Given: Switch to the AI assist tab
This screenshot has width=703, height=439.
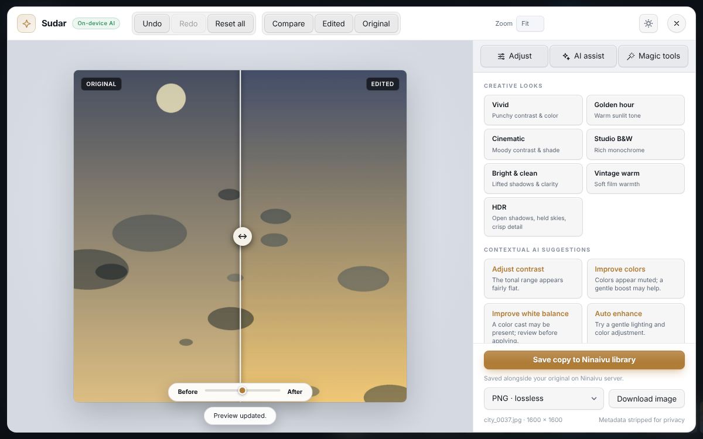Looking at the screenshot, I should coord(583,56).
